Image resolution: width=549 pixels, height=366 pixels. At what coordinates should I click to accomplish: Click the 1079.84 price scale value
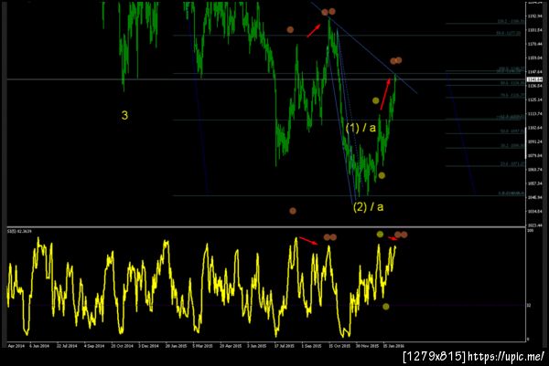point(535,155)
